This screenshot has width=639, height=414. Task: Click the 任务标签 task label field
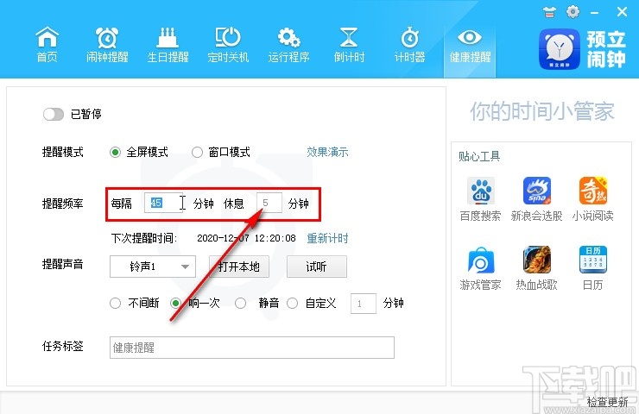[252, 348]
